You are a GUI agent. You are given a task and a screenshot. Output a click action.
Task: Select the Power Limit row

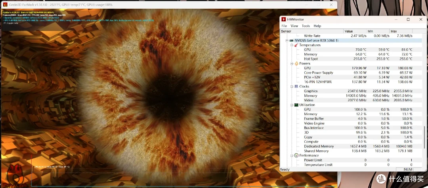(x=352, y=160)
